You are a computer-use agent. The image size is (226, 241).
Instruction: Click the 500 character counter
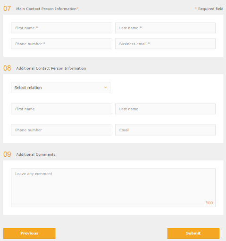[209, 203]
